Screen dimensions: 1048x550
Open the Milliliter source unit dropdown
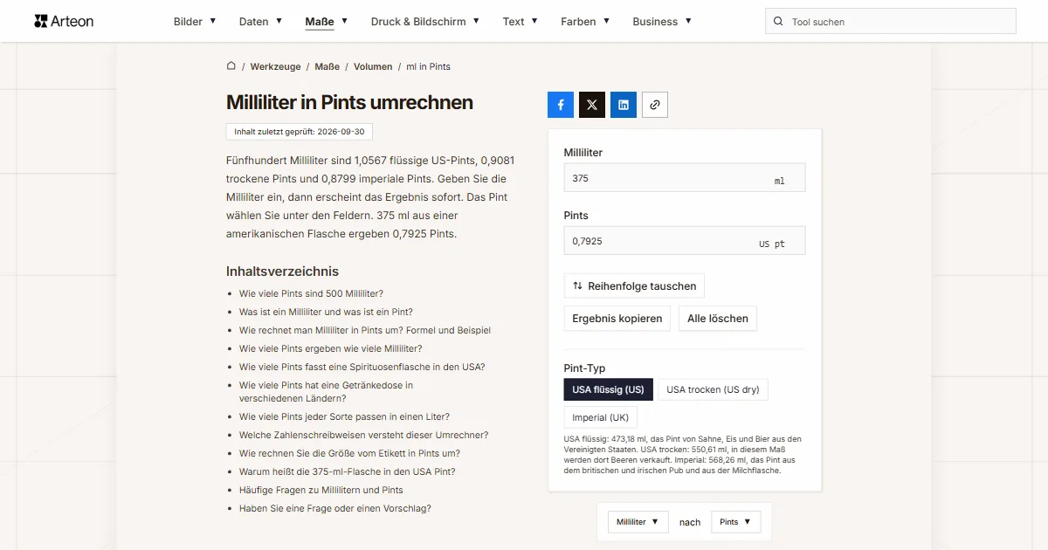(x=638, y=522)
